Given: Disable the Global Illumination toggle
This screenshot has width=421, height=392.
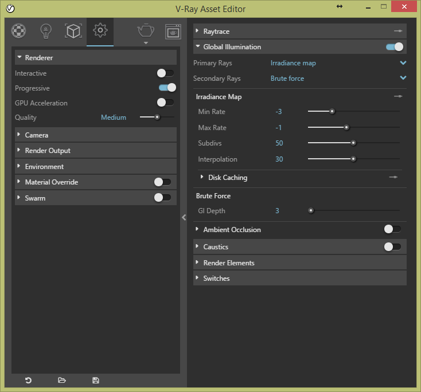Looking at the screenshot, I should (x=395, y=46).
